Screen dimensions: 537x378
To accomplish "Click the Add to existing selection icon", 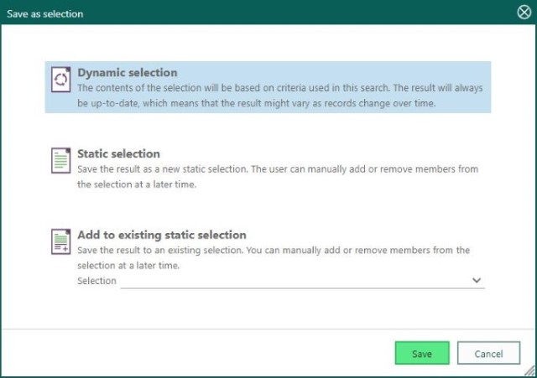I will 61,242.
